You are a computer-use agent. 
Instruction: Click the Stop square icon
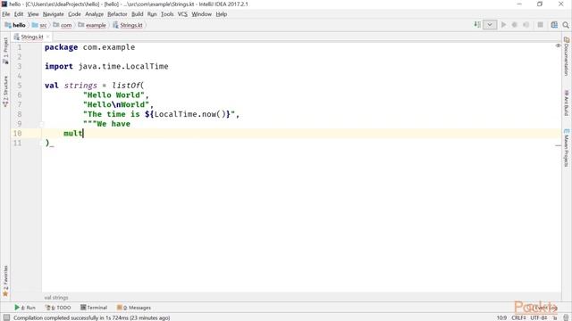point(540,25)
